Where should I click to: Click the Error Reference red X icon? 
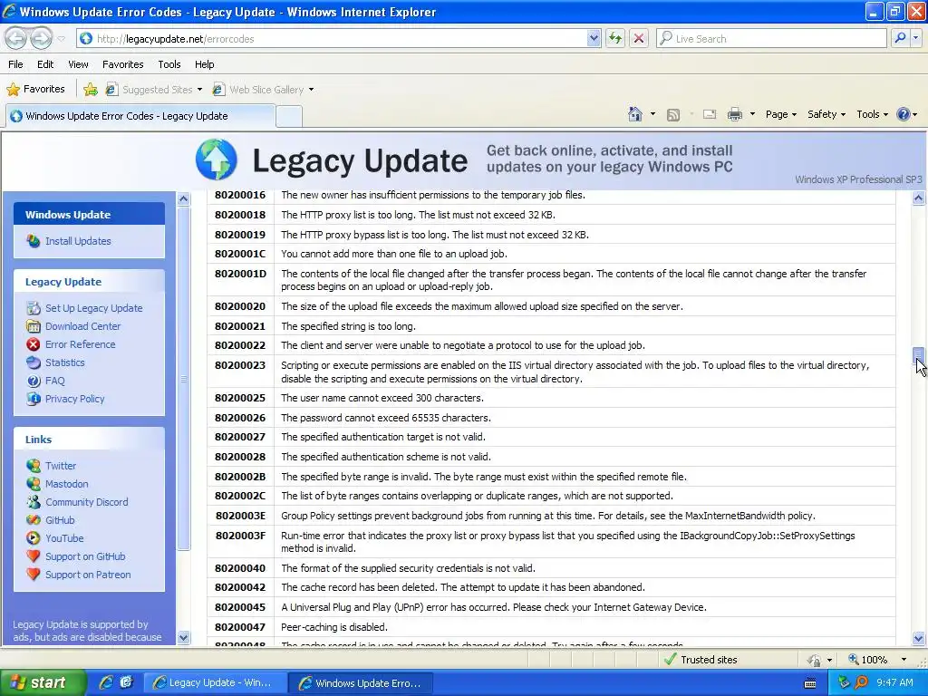pos(34,344)
